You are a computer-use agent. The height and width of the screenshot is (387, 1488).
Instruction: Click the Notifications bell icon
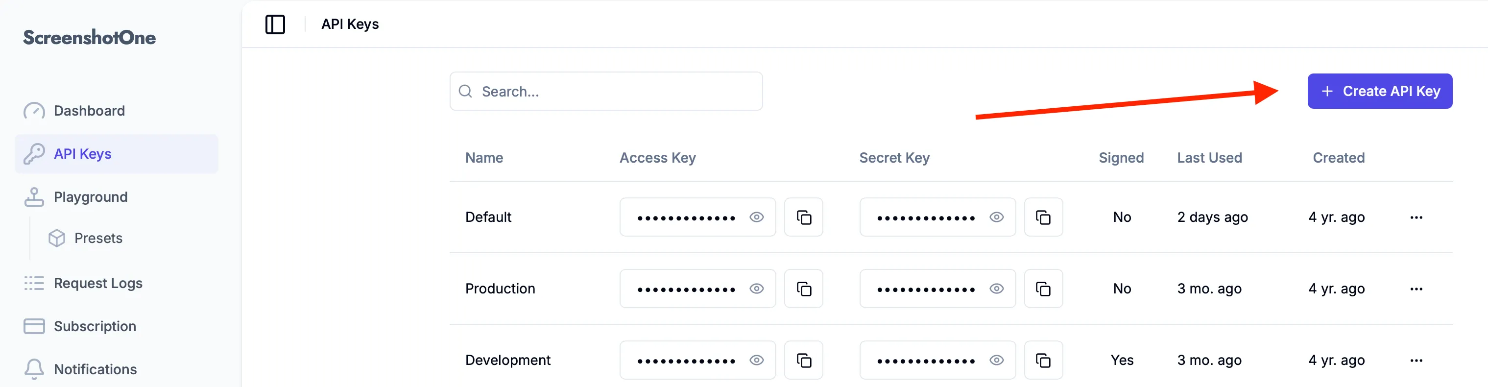click(35, 368)
